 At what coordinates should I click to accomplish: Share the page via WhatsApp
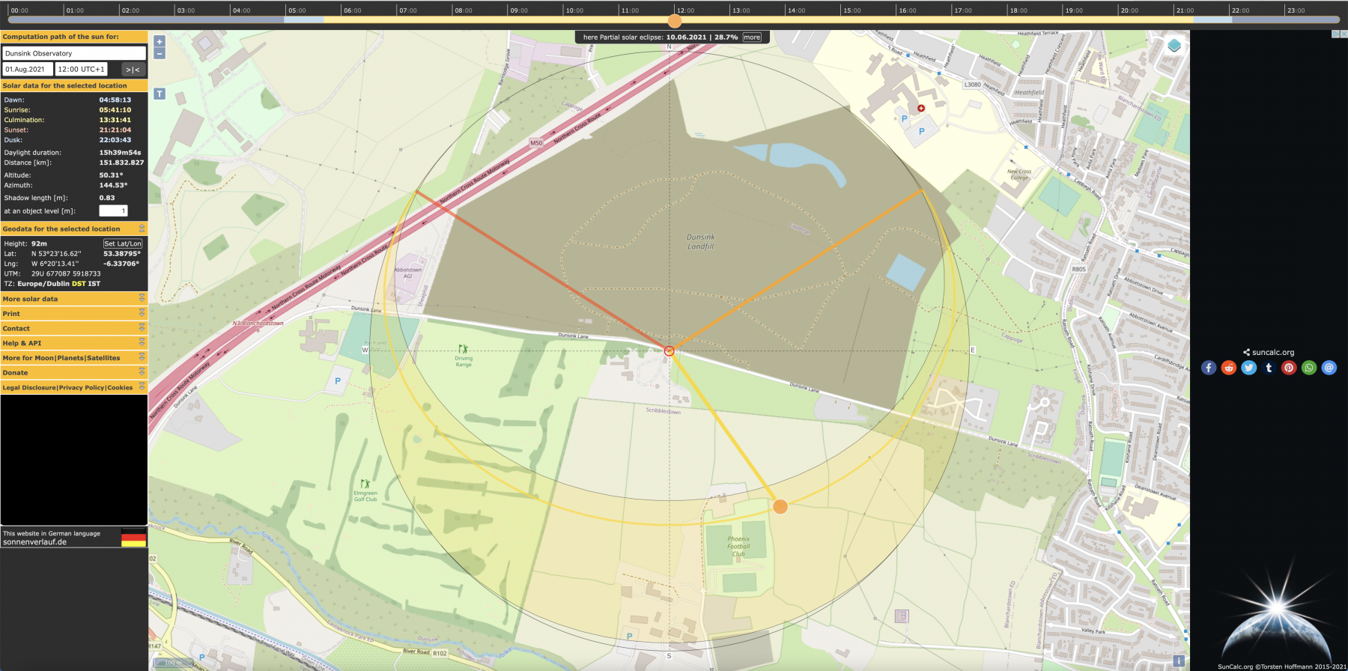(x=1309, y=368)
